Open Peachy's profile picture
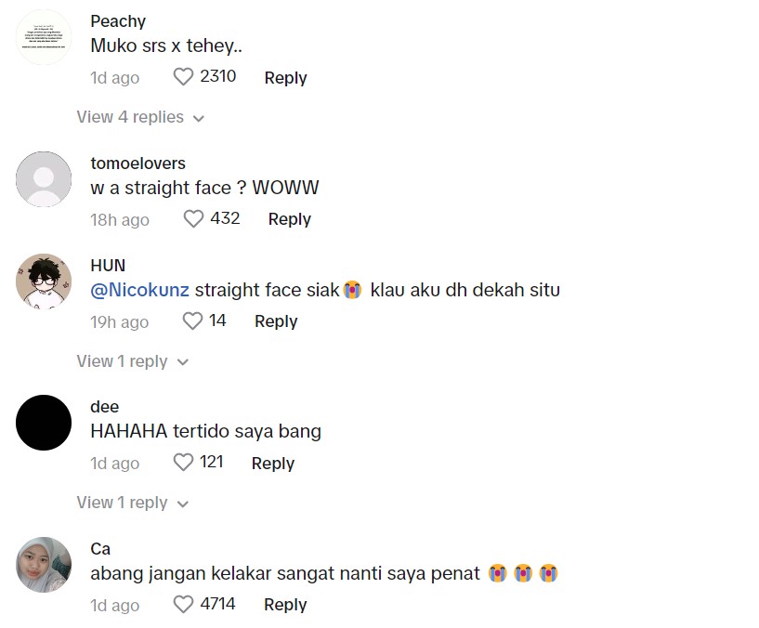 coord(44,38)
